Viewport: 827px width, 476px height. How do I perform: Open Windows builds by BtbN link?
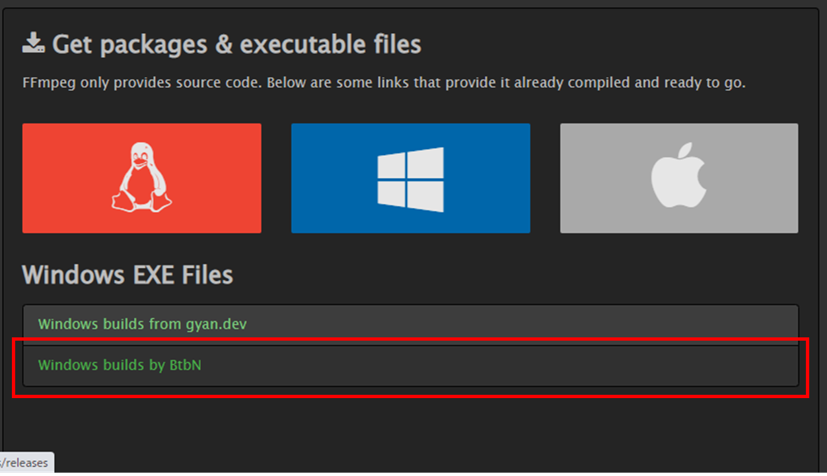coord(120,364)
